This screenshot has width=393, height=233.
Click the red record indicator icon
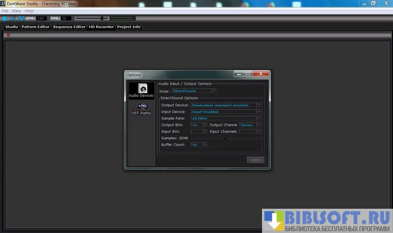tap(8, 35)
